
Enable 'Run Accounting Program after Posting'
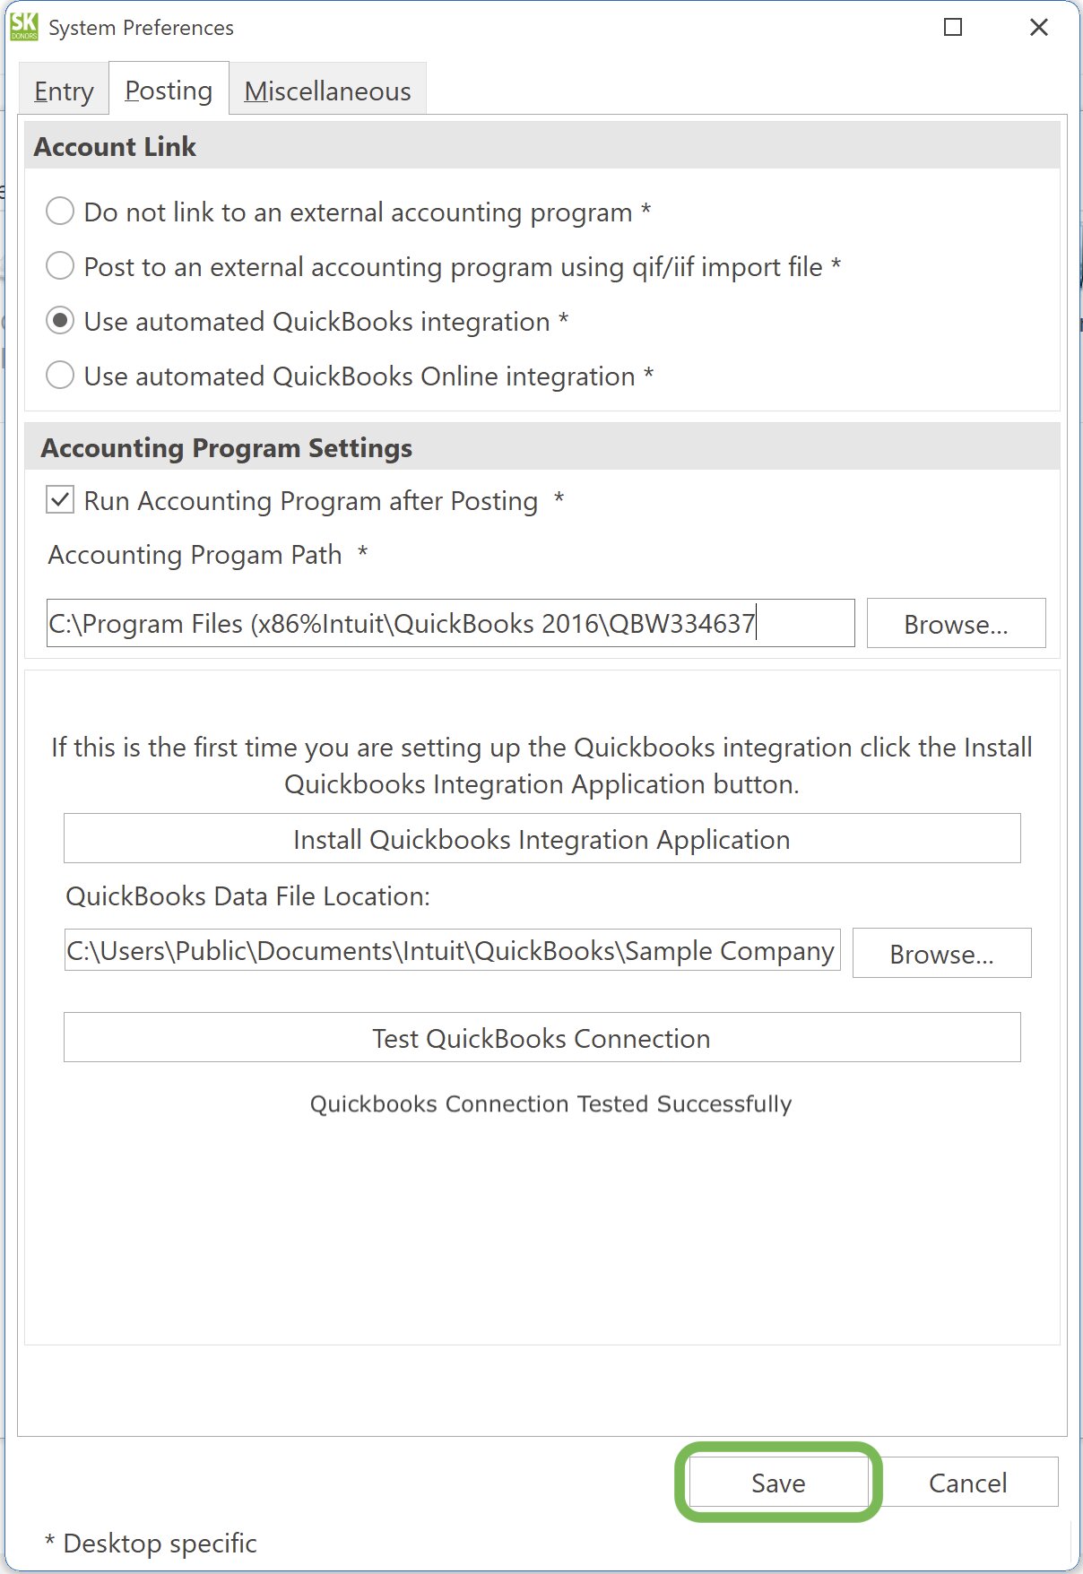[x=59, y=501]
